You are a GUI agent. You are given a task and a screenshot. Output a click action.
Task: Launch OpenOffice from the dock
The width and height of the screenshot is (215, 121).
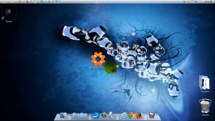pos(96,115)
